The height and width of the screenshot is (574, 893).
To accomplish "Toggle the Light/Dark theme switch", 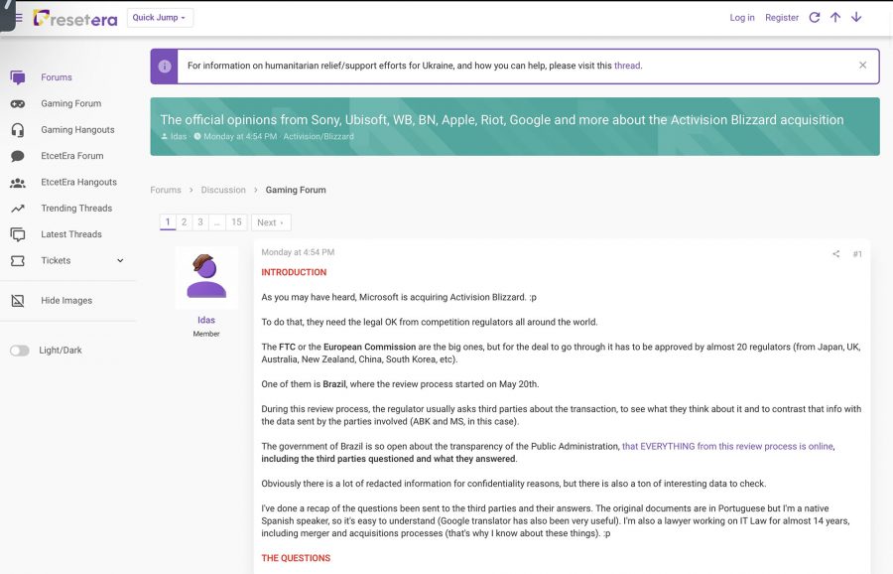I will (20, 351).
